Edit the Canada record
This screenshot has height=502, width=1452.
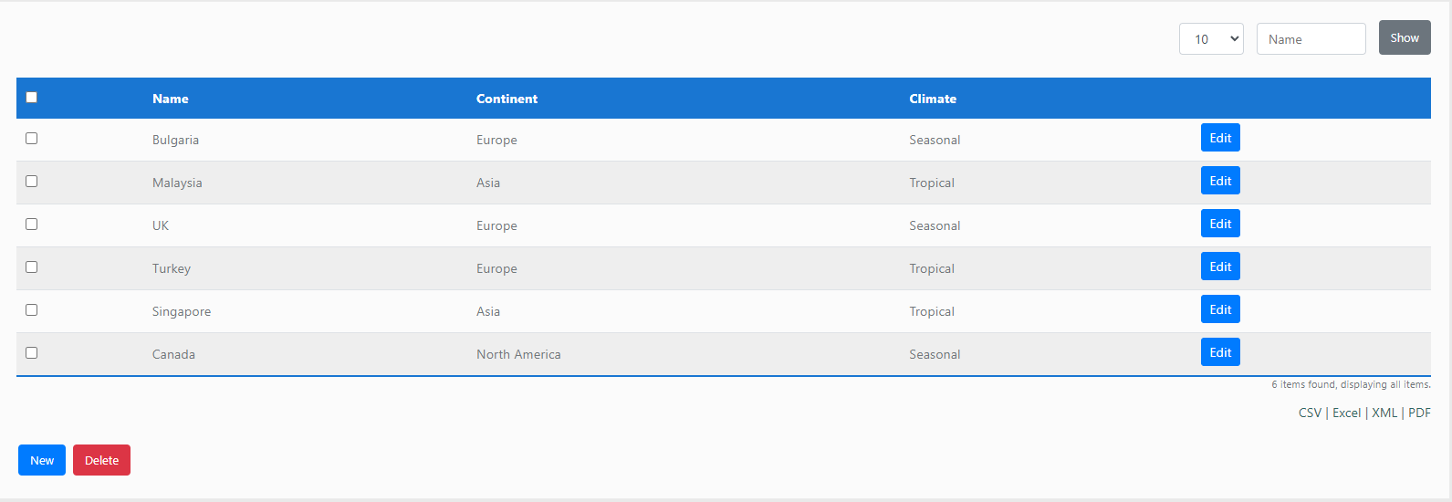[x=1220, y=352]
